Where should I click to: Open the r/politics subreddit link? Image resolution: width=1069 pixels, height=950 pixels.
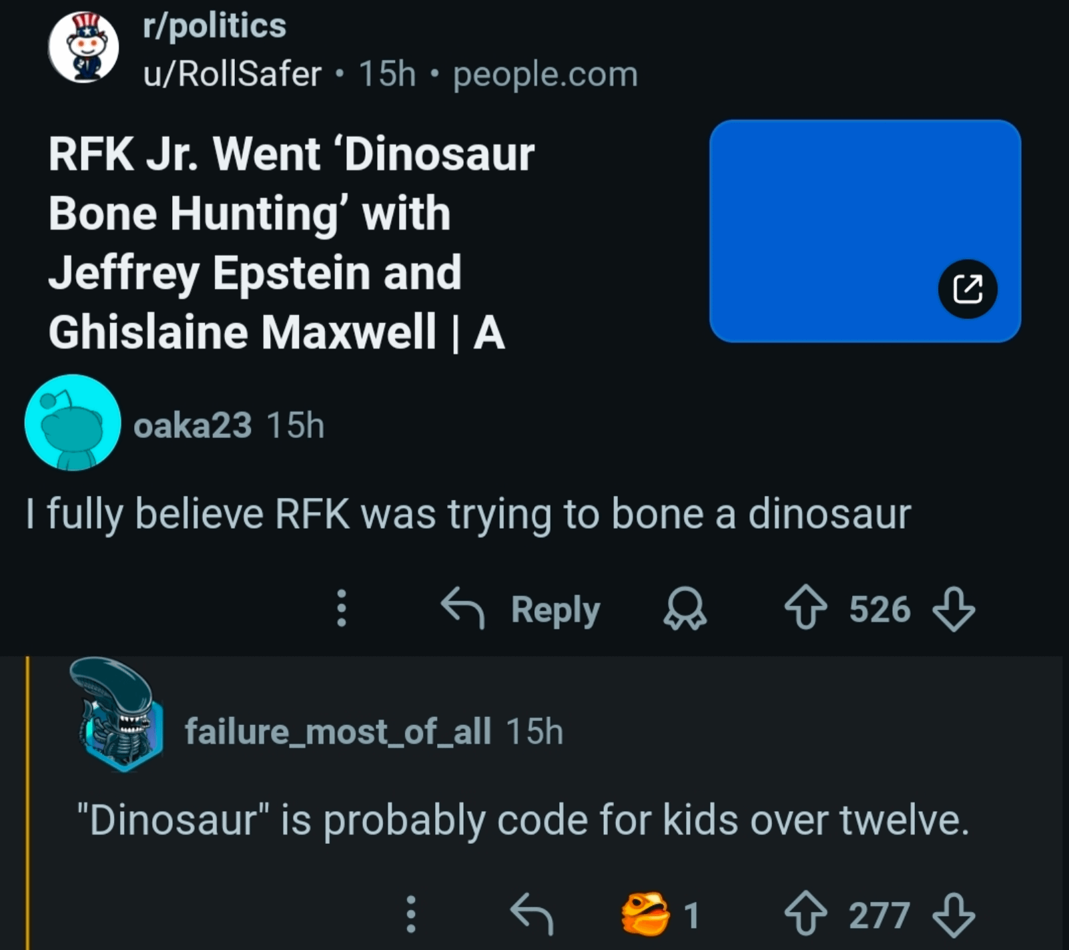[214, 26]
